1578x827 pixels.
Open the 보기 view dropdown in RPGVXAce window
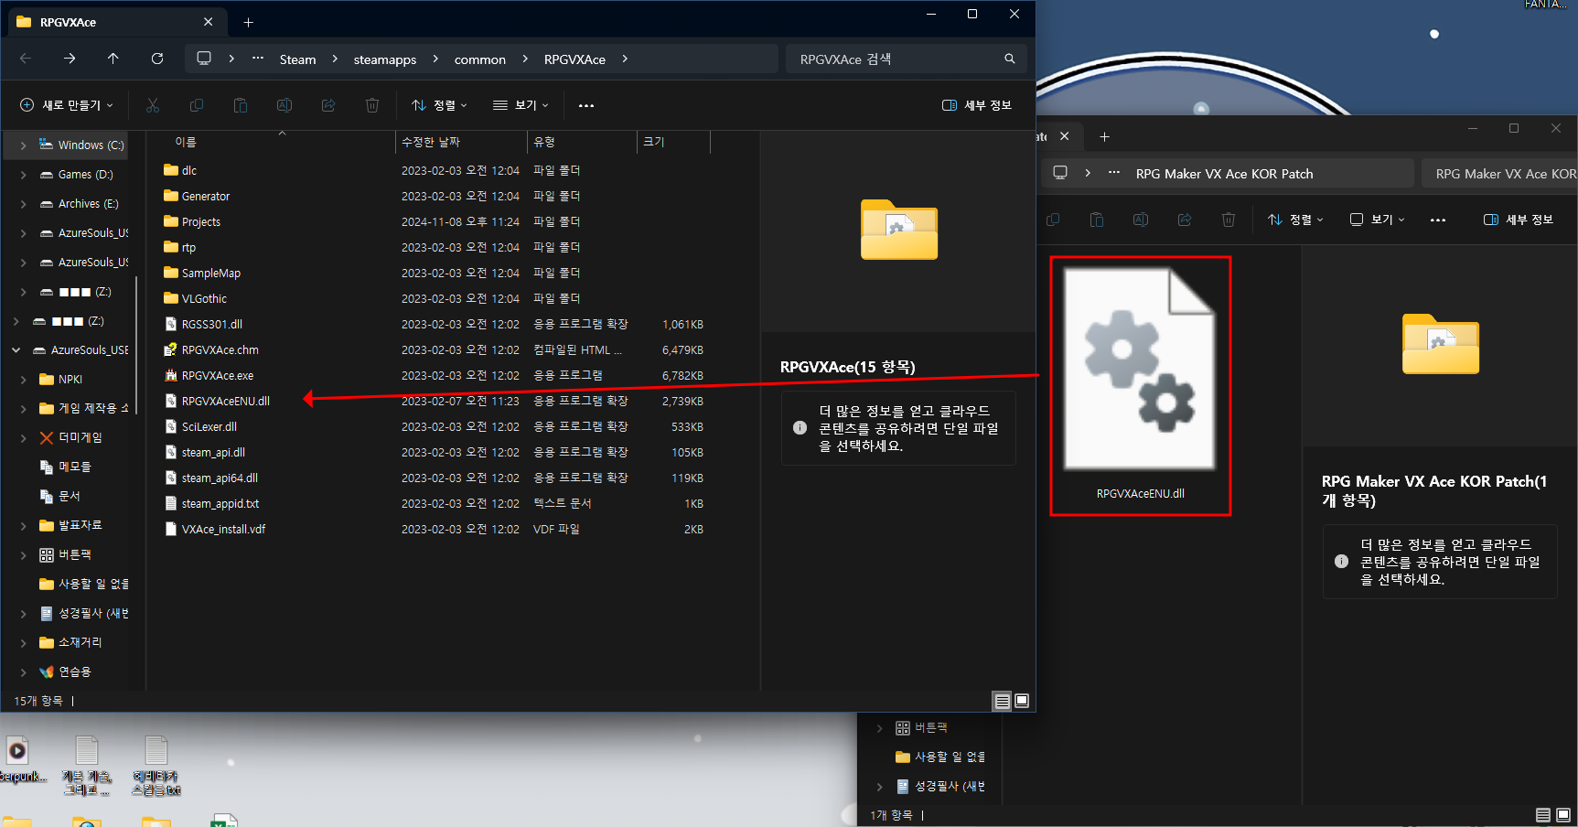tap(521, 105)
